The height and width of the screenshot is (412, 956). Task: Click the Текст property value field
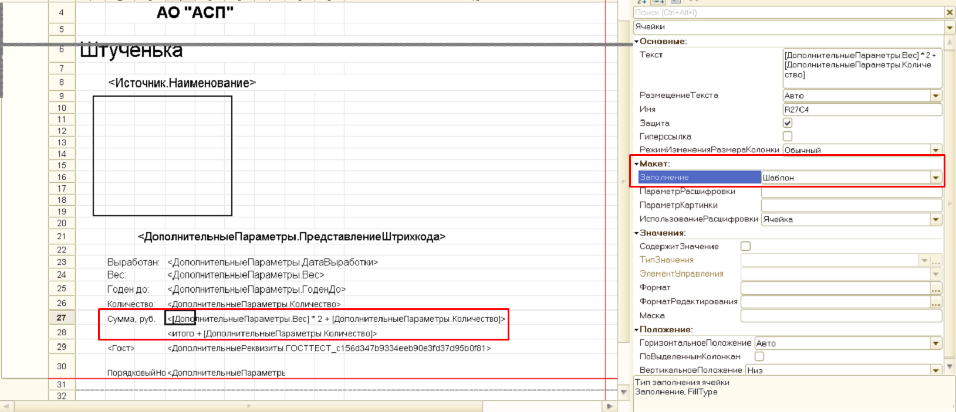pos(862,68)
